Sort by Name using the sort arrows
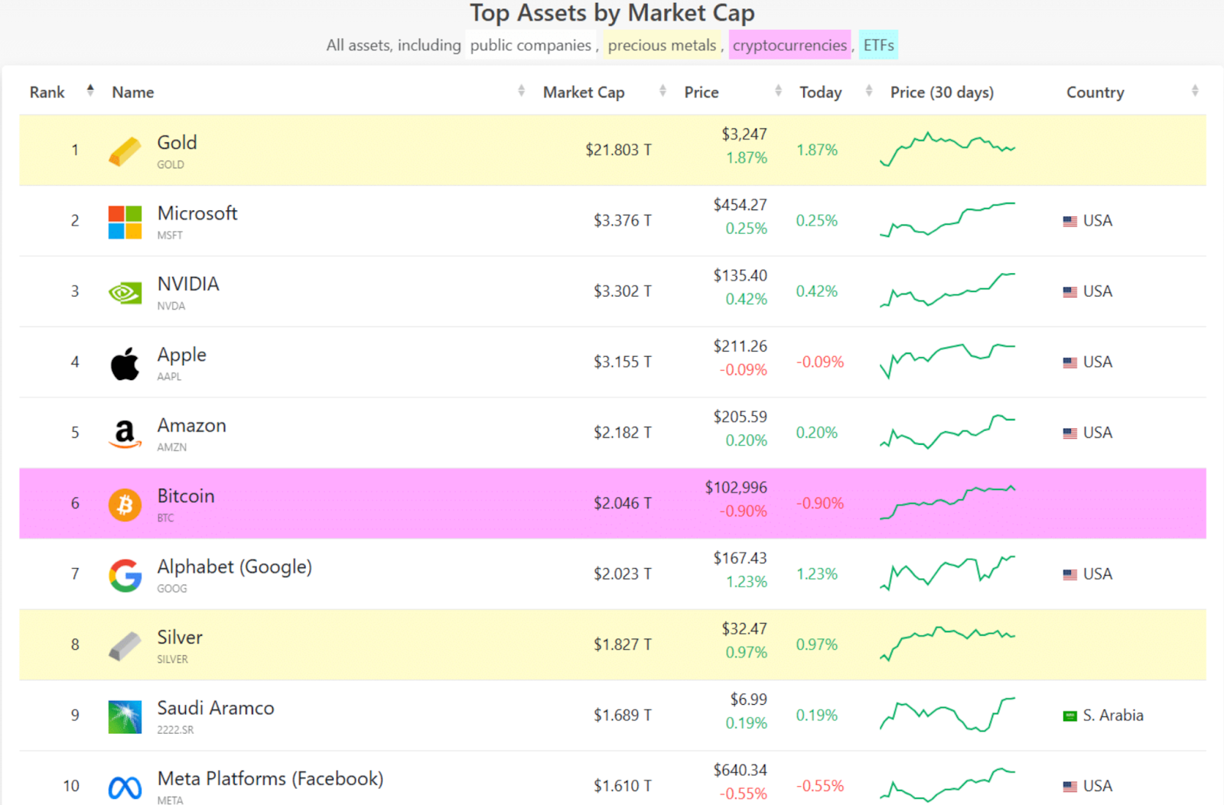The image size is (1224, 805). [x=521, y=91]
